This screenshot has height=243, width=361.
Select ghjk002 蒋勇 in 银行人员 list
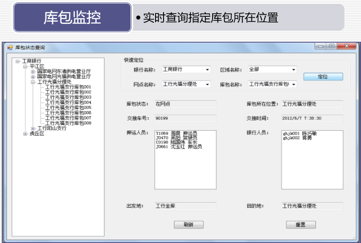pos(297,138)
